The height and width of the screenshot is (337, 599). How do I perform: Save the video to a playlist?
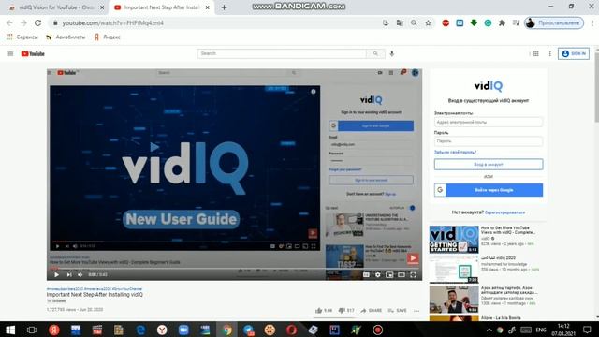pos(397,310)
